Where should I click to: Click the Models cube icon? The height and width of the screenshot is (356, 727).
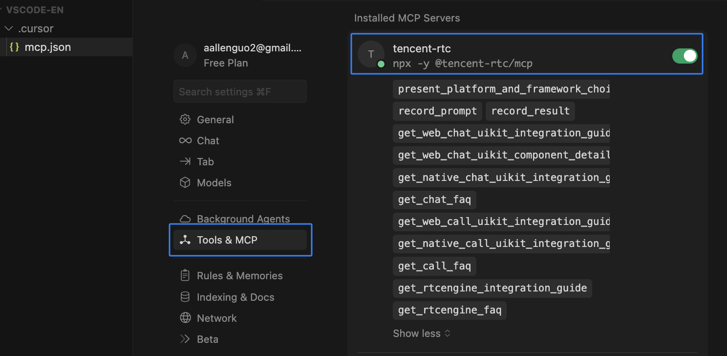pos(185,182)
